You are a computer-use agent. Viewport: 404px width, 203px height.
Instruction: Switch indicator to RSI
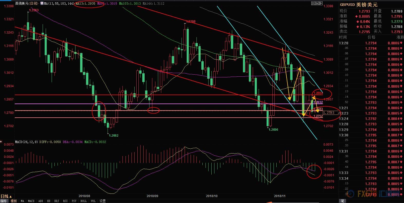(x=65, y=201)
